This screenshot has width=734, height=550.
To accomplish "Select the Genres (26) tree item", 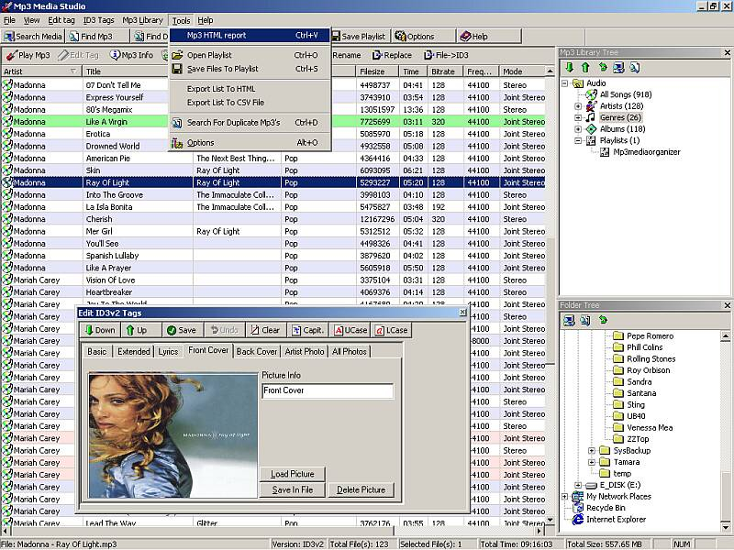I will pyautogui.click(x=620, y=117).
